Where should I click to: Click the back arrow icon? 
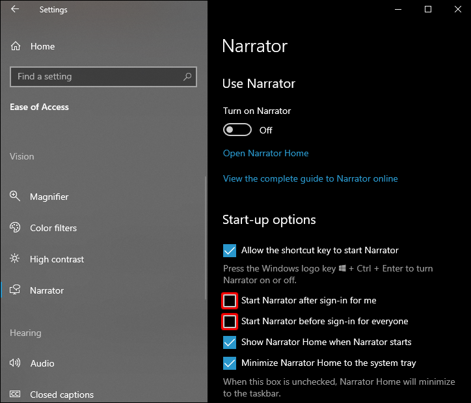coord(15,9)
